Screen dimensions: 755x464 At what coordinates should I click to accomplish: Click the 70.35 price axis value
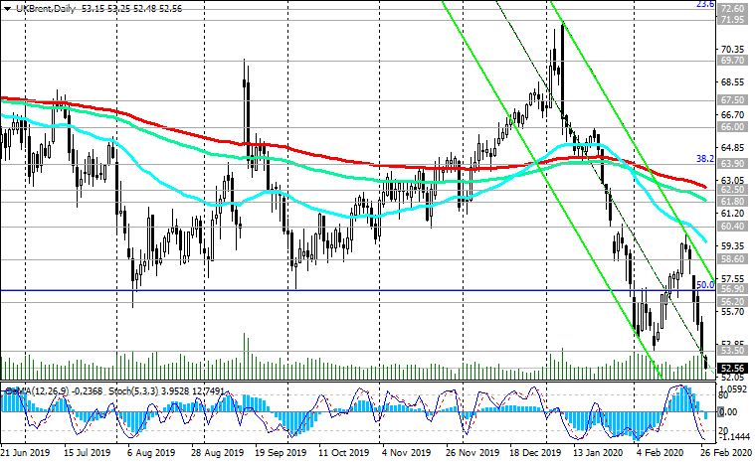coord(733,50)
